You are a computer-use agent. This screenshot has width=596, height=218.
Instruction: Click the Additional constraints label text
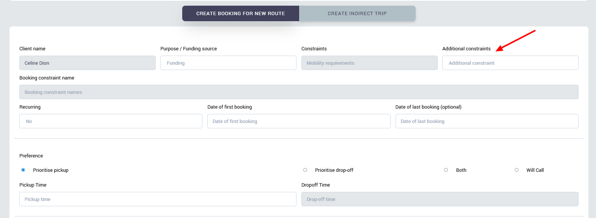(x=466, y=49)
